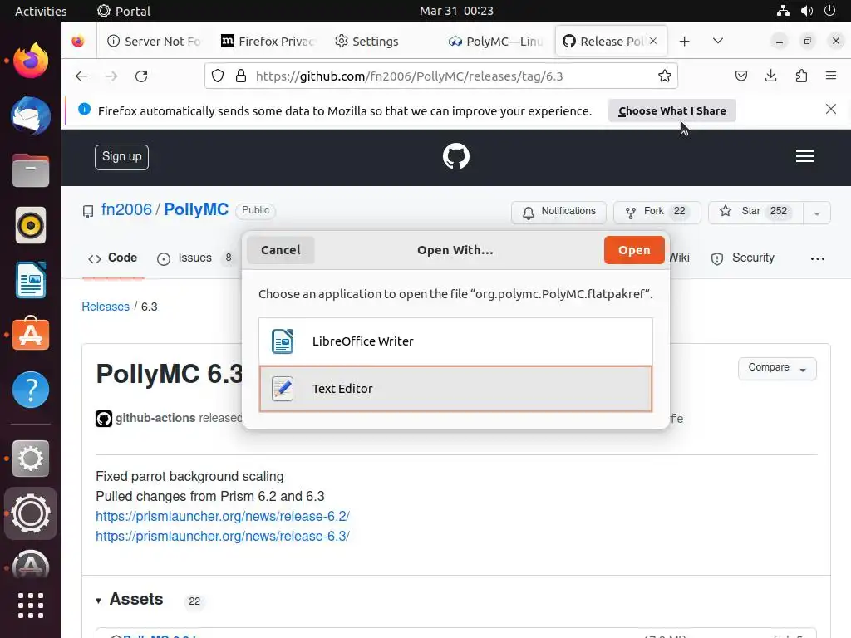
Task: Click Open in the Open With dialog
Action: (634, 250)
